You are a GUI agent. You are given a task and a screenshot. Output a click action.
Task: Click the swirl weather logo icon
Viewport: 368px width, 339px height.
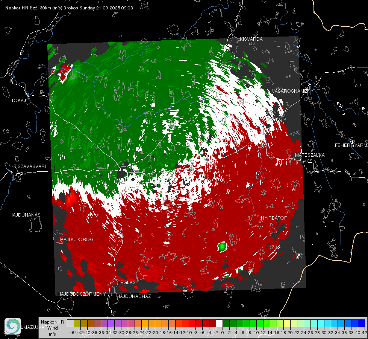tap(13, 326)
